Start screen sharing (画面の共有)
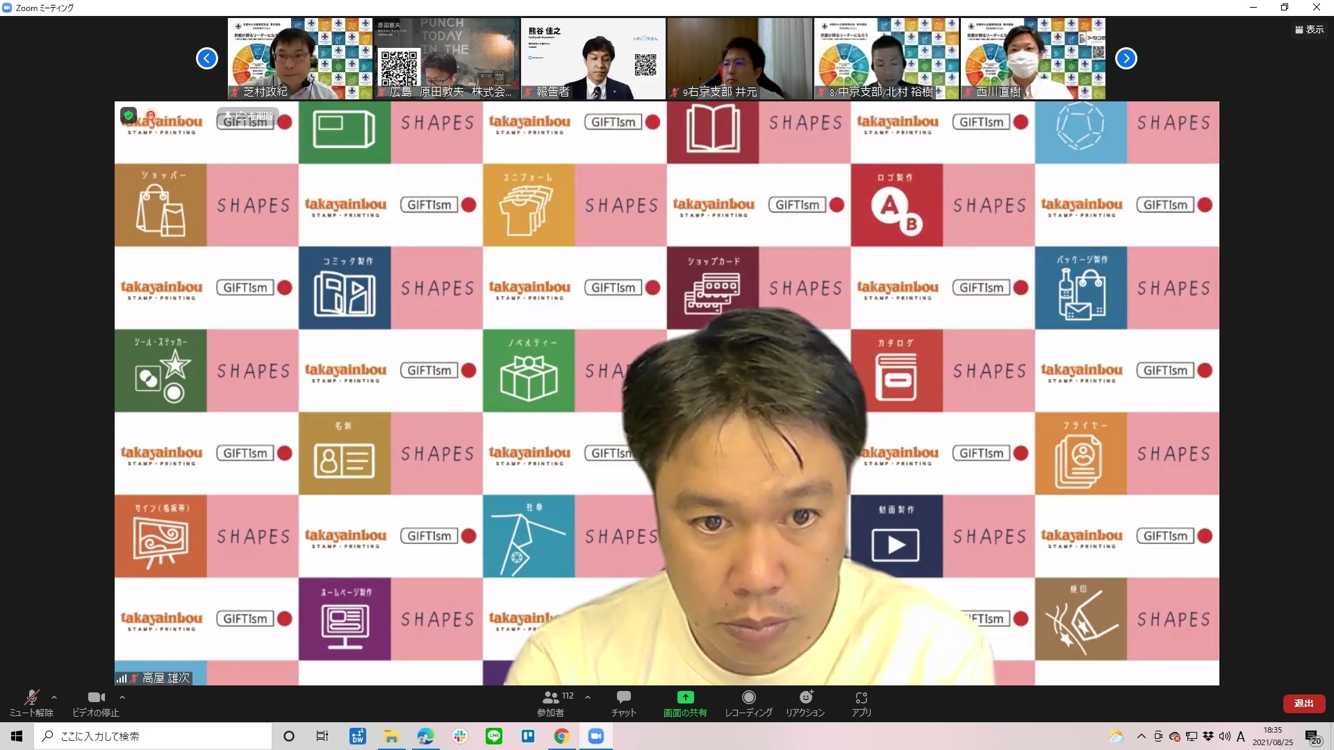This screenshot has height=750, width=1334. click(x=685, y=703)
